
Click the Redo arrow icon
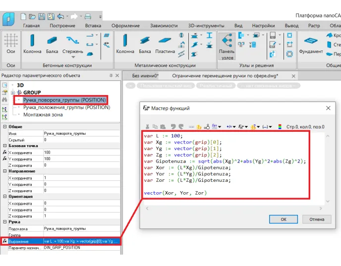point(74,16)
